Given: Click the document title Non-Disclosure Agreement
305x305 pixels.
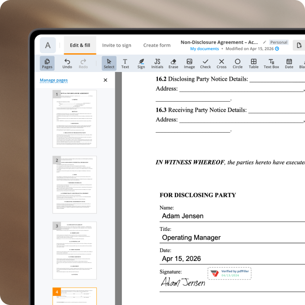Looking at the screenshot, I should (x=219, y=42).
